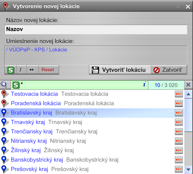Select Poradenská lokácia link
This screenshot has height=174, width=193.
point(36,103)
